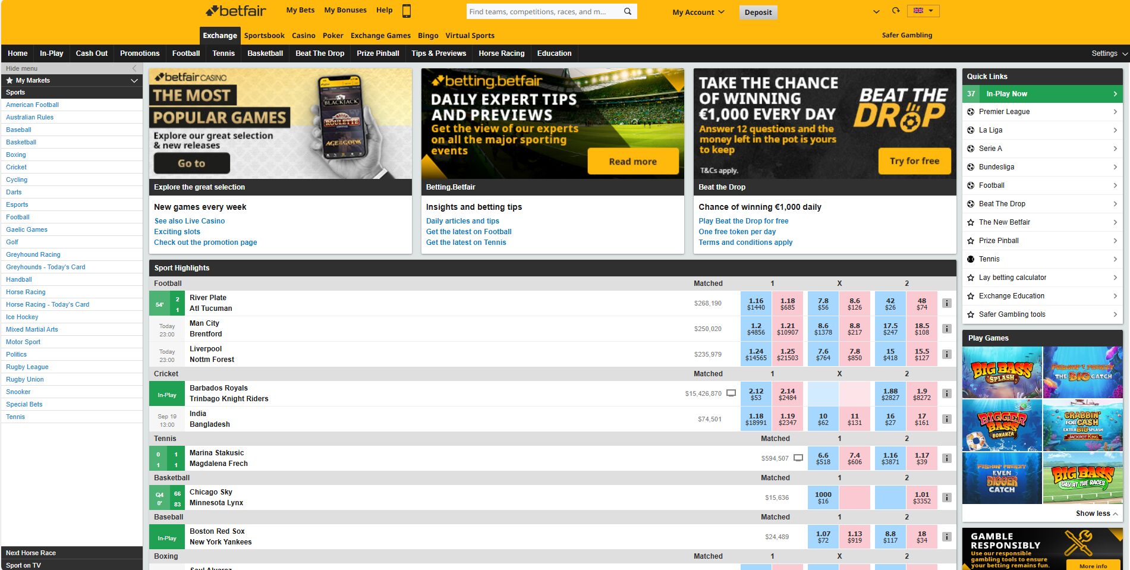Viewport: 1130px width, 570px height.
Task: Click star icon beside Prize Pinball
Action: [x=971, y=241]
